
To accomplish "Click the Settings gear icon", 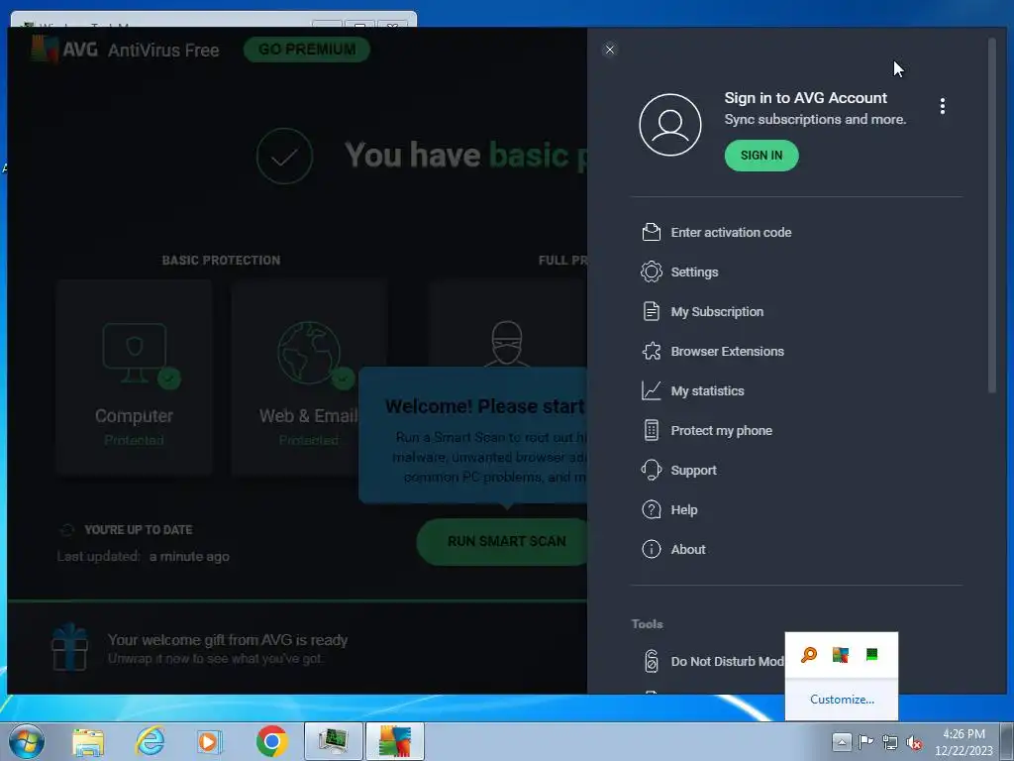I will pyautogui.click(x=652, y=272).
